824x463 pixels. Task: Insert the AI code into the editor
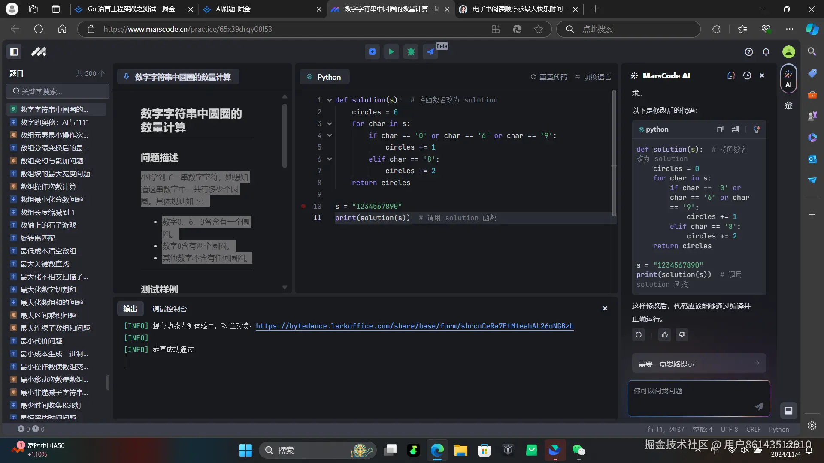click(x=735, y=129)
